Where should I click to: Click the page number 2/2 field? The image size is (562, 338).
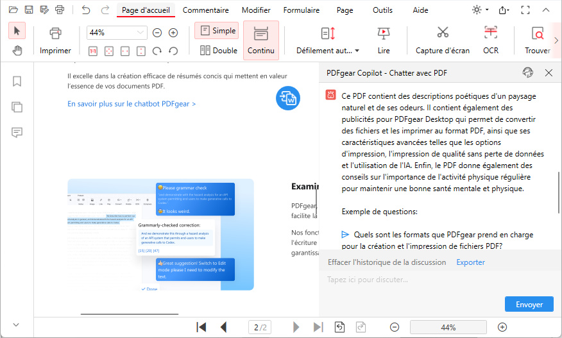tap(260, 327)
